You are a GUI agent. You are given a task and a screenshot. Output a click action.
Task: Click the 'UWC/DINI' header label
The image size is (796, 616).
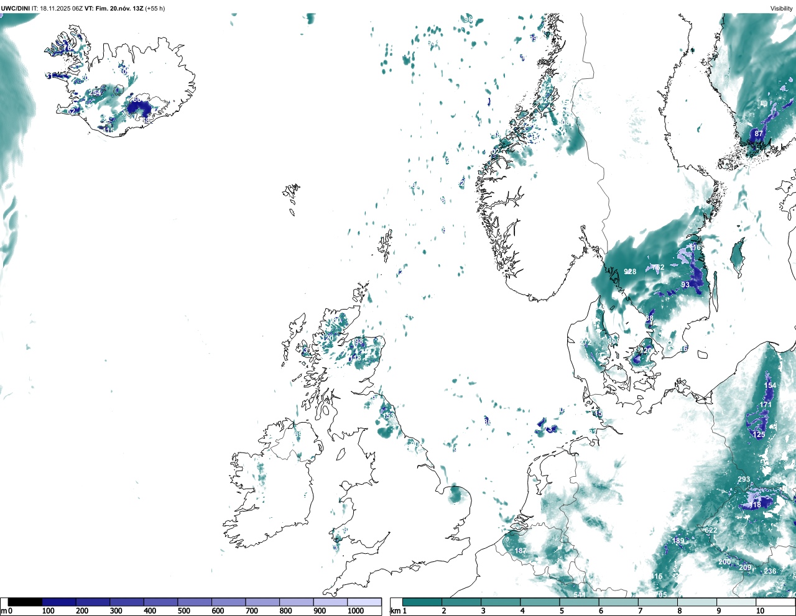coord(16,8)
